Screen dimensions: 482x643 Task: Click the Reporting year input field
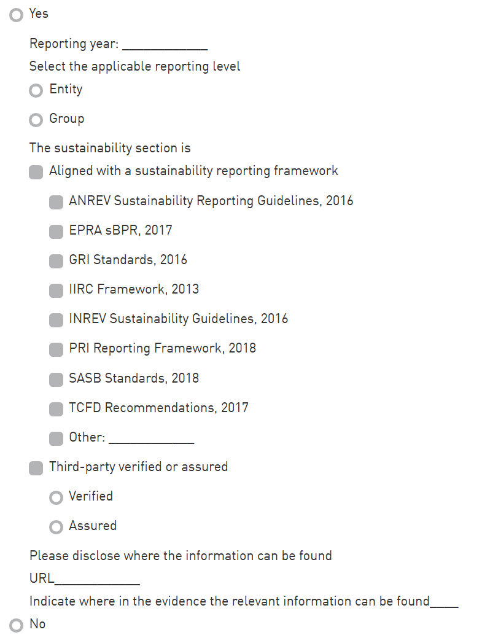[165, 45]
